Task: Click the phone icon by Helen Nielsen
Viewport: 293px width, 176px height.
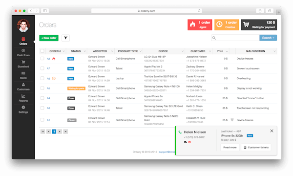Action: point(180,132)
